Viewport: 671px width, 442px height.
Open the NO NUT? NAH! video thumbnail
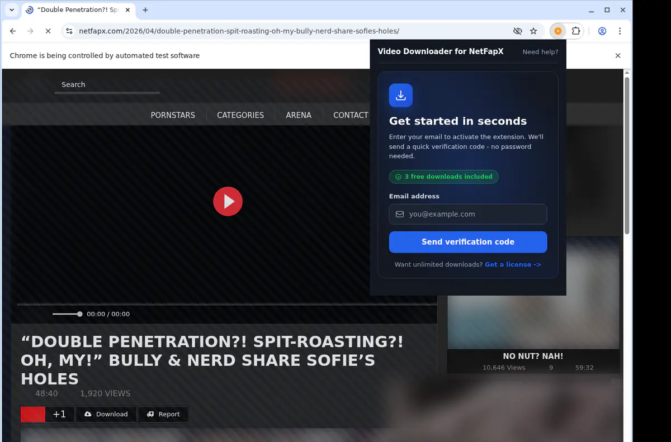click(533, 294)
